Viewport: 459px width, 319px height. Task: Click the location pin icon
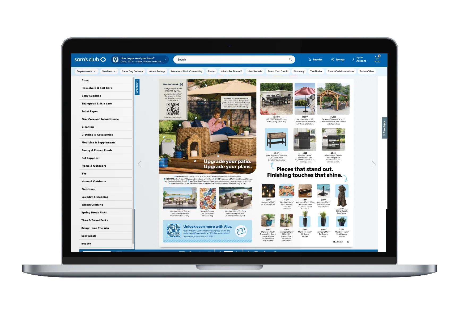tap(116, 60)
